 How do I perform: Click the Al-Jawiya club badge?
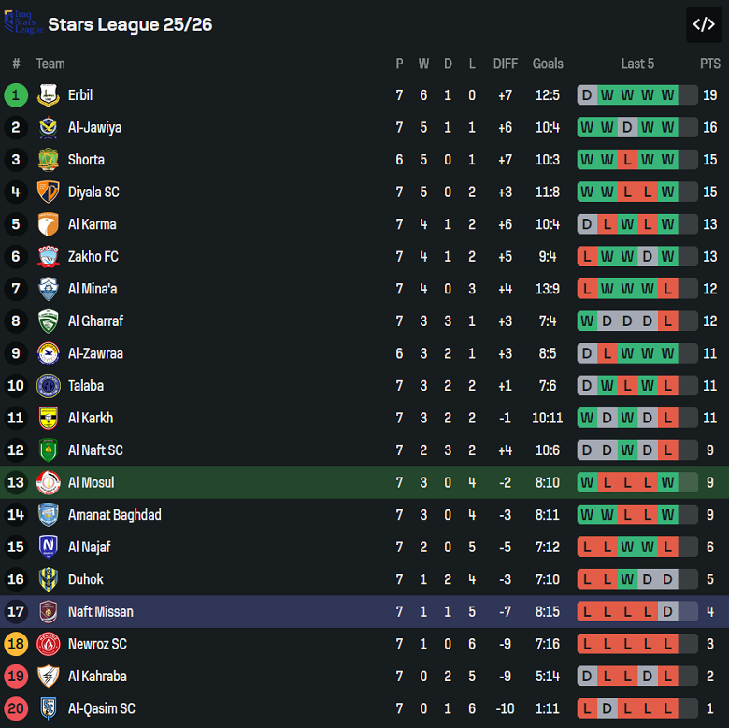48,127
